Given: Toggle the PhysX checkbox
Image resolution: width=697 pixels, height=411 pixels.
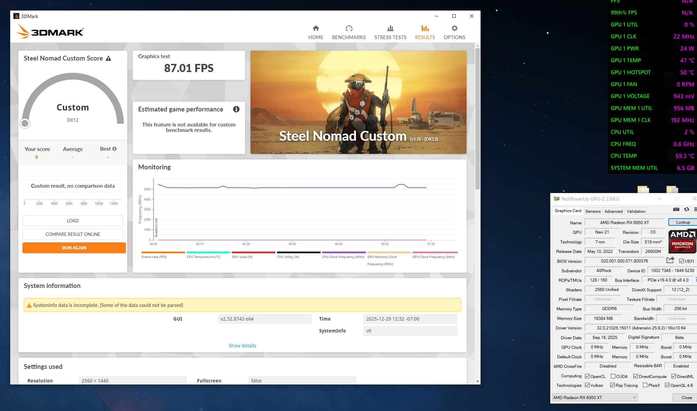Looking at the screenshot, I should point(645,385).
